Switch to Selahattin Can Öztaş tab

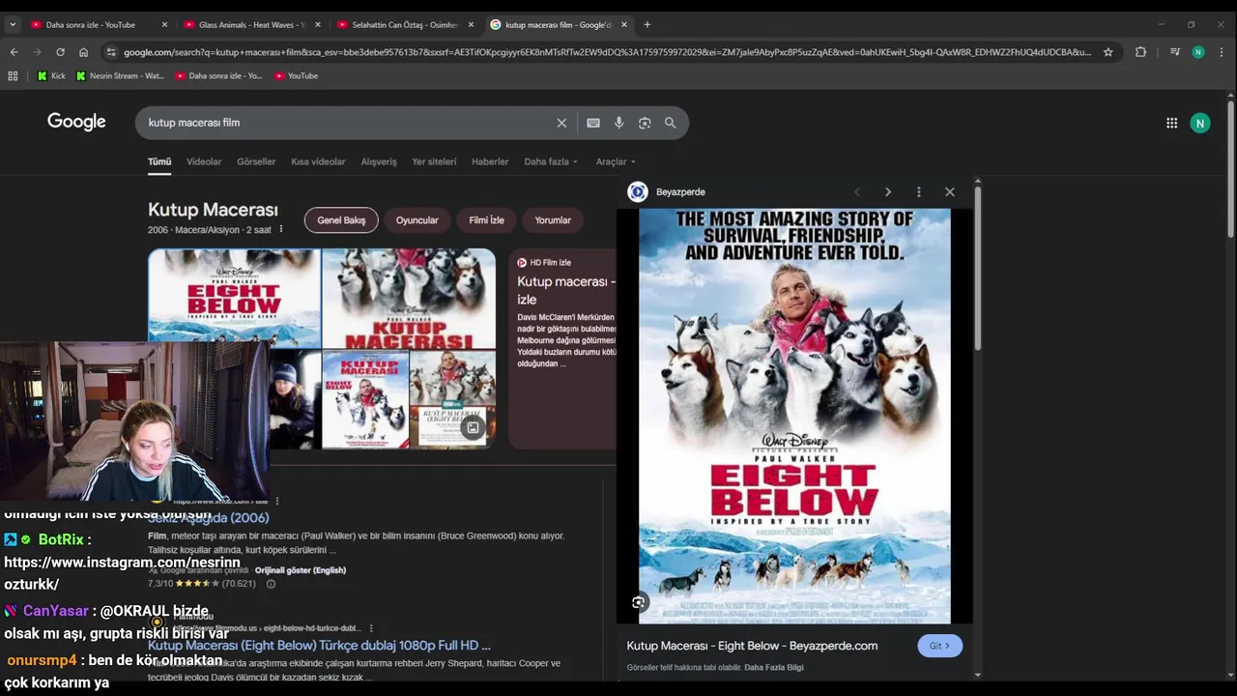pyautogui.click(x=404, y=24)
